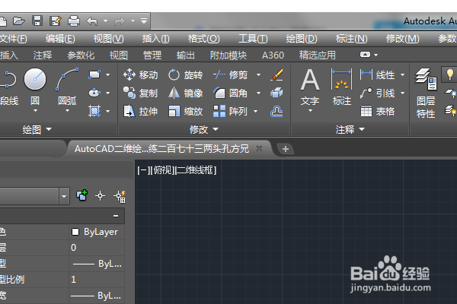The height and width of the screenshot is (304, 457).
Task: Select the Array (阵列) tool
Action: (231, 111)
